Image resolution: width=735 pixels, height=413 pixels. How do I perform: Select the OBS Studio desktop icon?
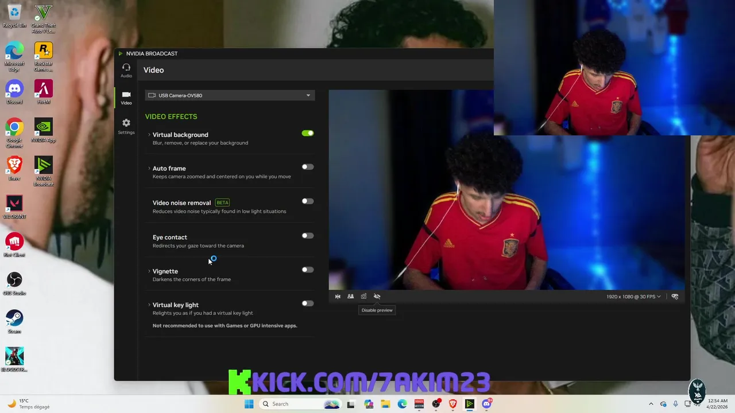(14, 284)
